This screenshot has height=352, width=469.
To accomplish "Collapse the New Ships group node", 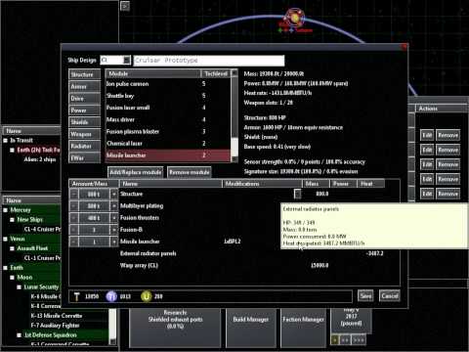I will pyautogui.click(x=12, y=220).
